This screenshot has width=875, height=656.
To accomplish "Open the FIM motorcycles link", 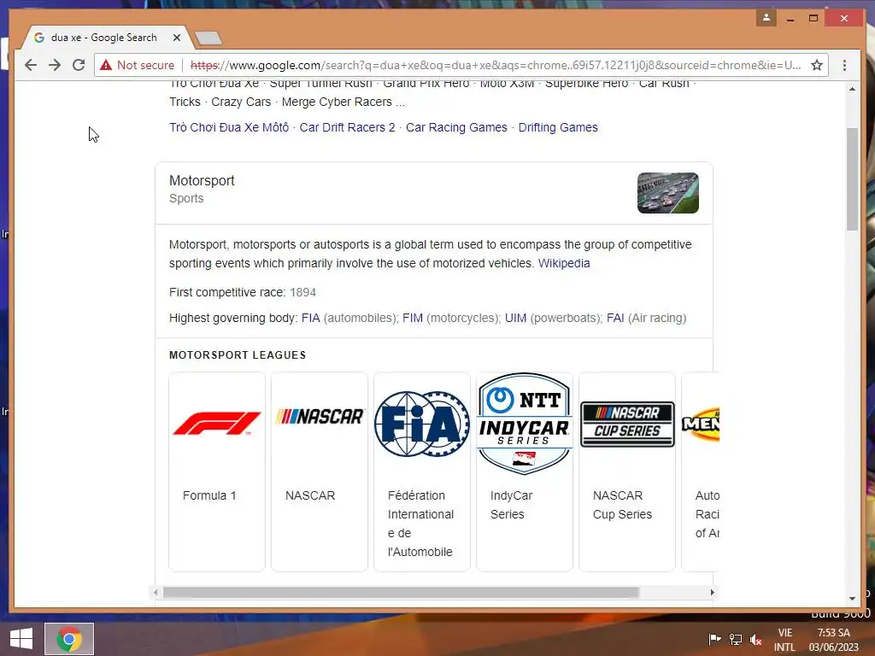I will click(x=413, y=318).
